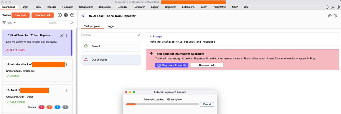Click the globe icon in the top-right corner
341x114 pixels.
click(327, 7)
